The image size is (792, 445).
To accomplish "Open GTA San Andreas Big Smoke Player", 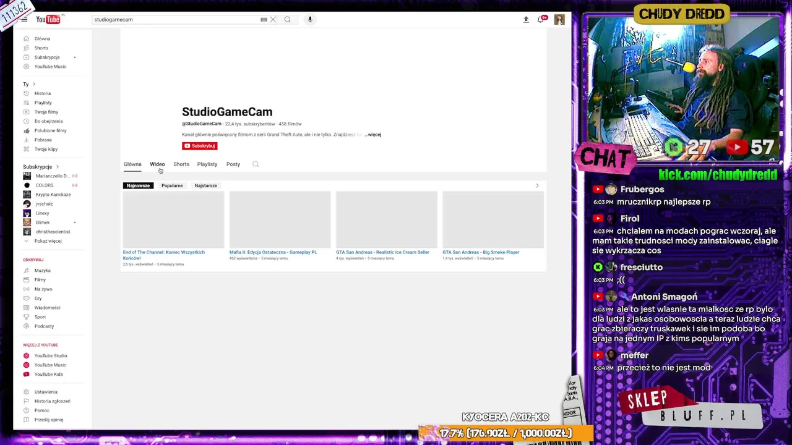I will point(481,252).
